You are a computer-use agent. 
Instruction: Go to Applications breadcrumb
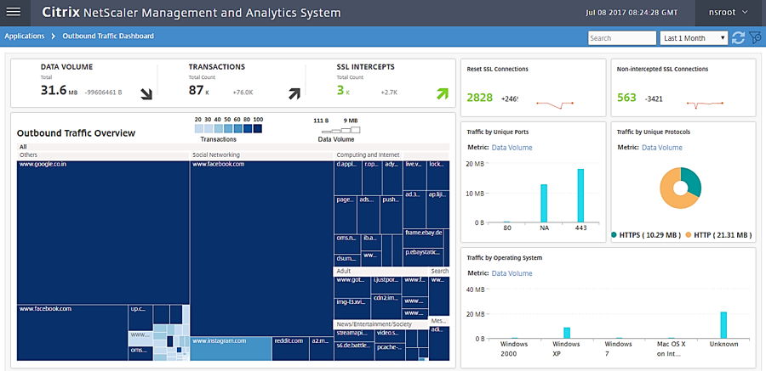24,37
